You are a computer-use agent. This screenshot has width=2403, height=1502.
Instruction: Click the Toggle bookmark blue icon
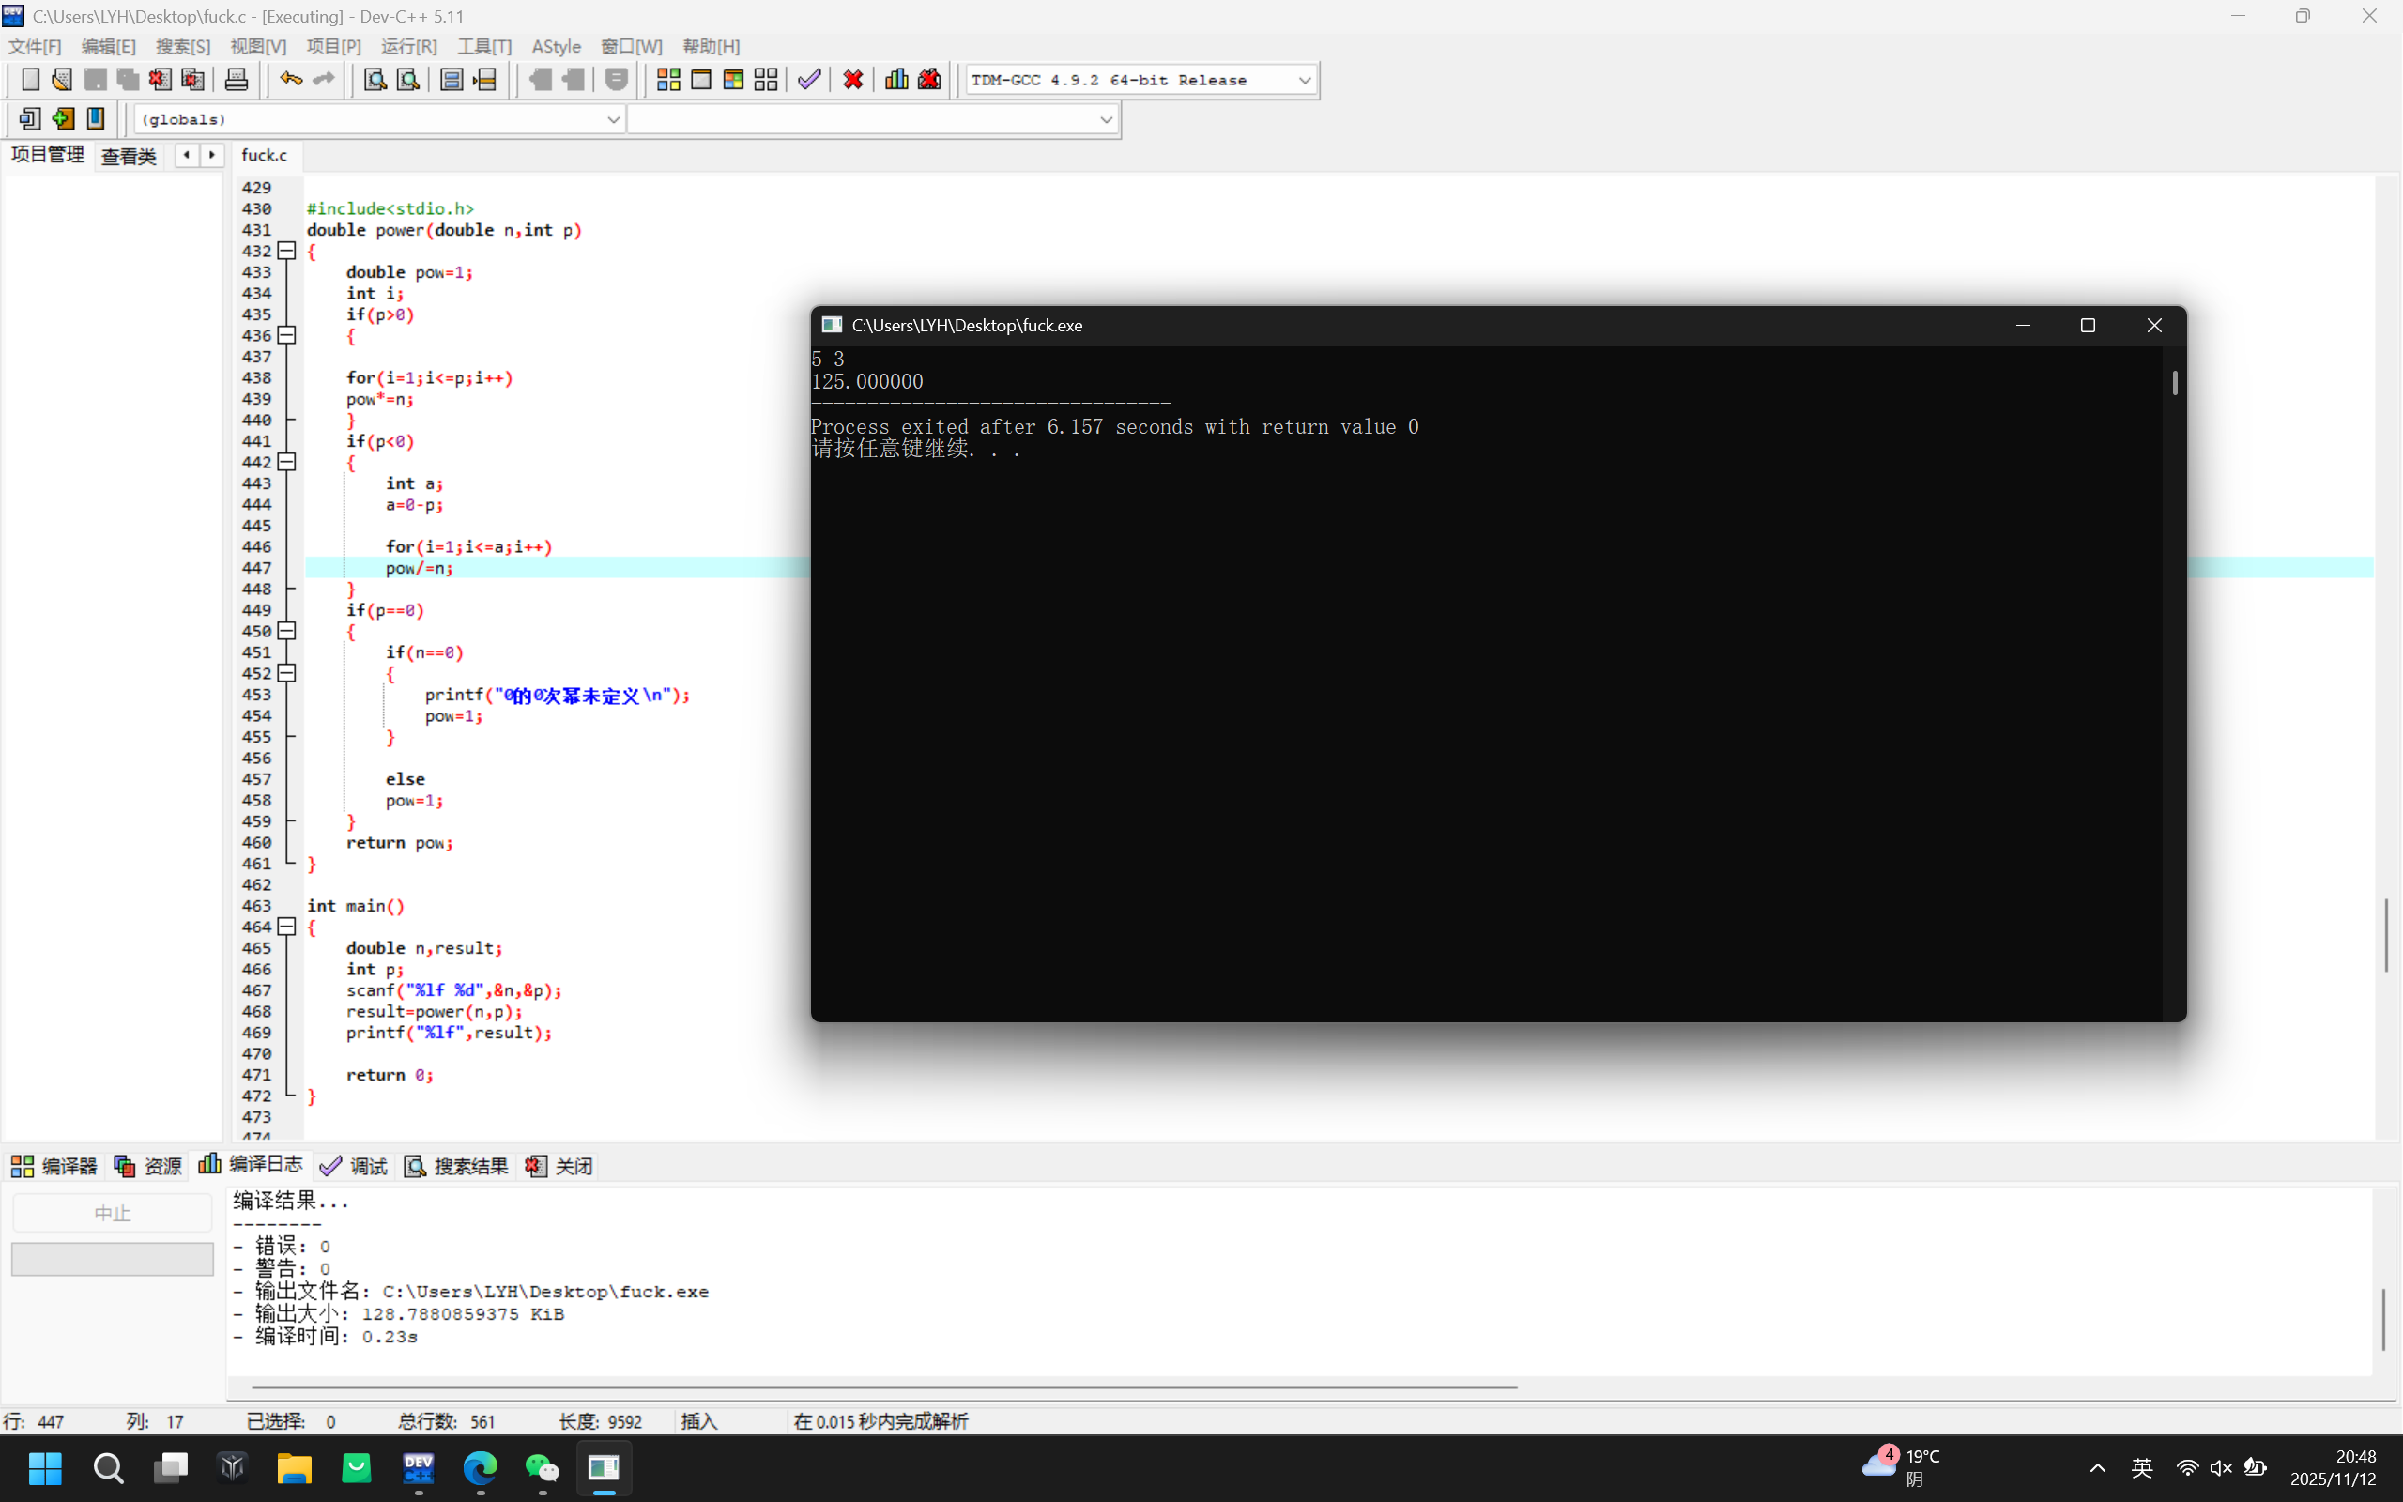coord(96,119)
